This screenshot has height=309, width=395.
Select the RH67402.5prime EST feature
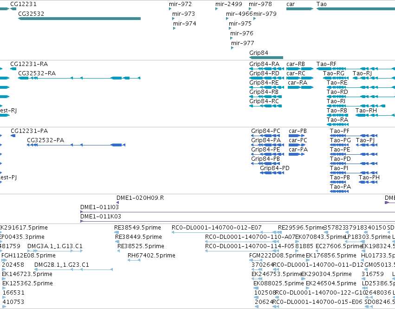point(134,260)
